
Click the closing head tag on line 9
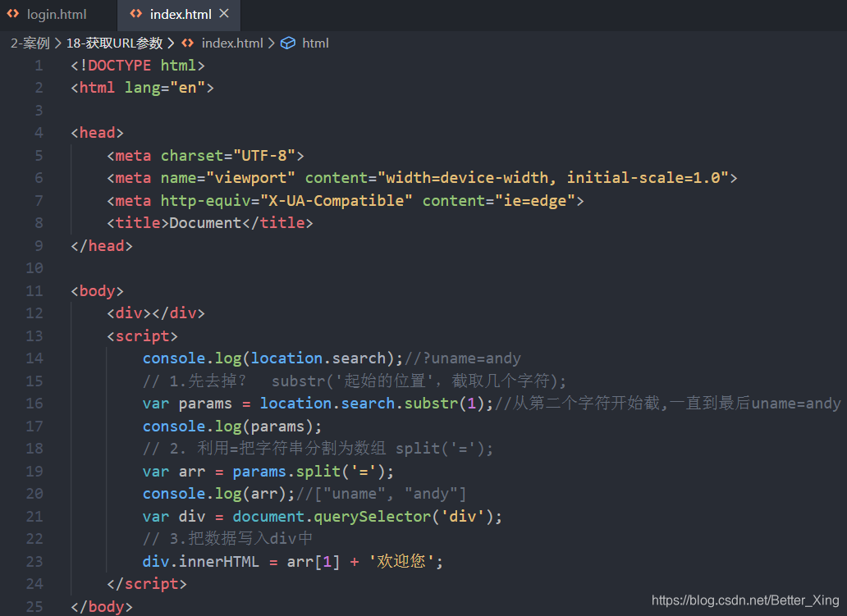point(102,246)
